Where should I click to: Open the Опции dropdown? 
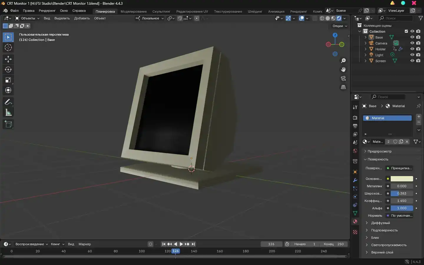click(339, 26)
